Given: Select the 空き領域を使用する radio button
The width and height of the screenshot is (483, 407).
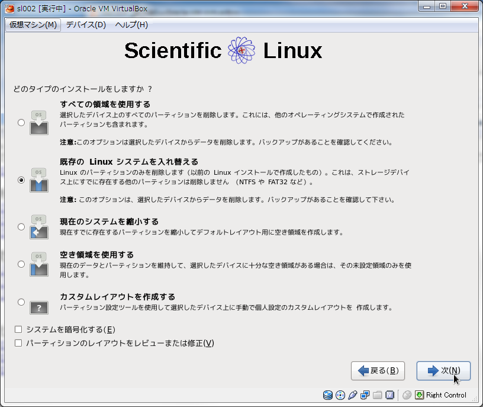Looking at the screenshot, I should click(21, 264).
